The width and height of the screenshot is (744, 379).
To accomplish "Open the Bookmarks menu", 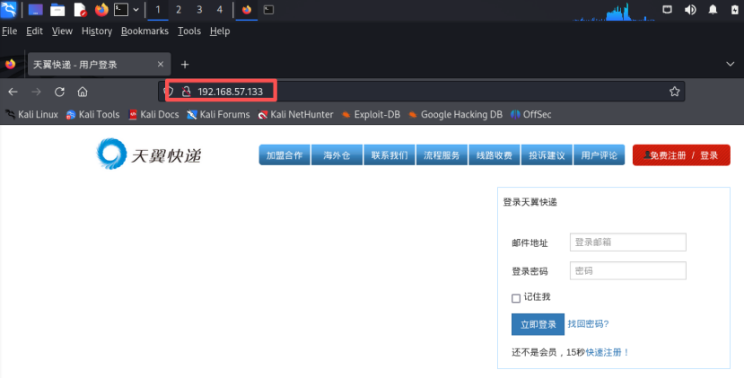I will click(144, 31).
